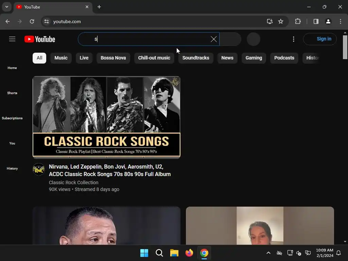Viewport: 348px width, 261px height.
Task: Open video thumbnail of woman in room
Action: coord(260,226)
